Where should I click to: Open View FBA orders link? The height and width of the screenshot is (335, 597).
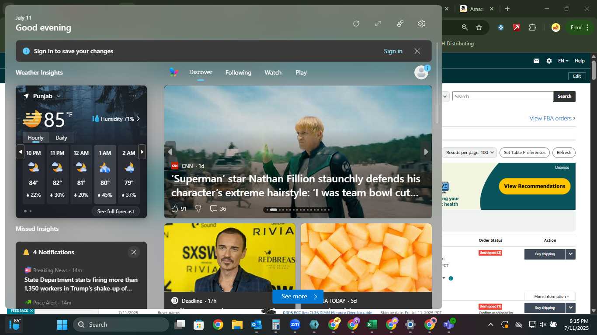pyautogui.click(x=552, y=118)
